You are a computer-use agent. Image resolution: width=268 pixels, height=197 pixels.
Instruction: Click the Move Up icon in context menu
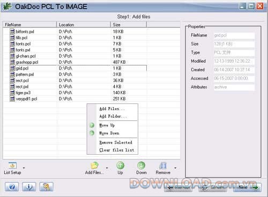(x=92, y=125)
